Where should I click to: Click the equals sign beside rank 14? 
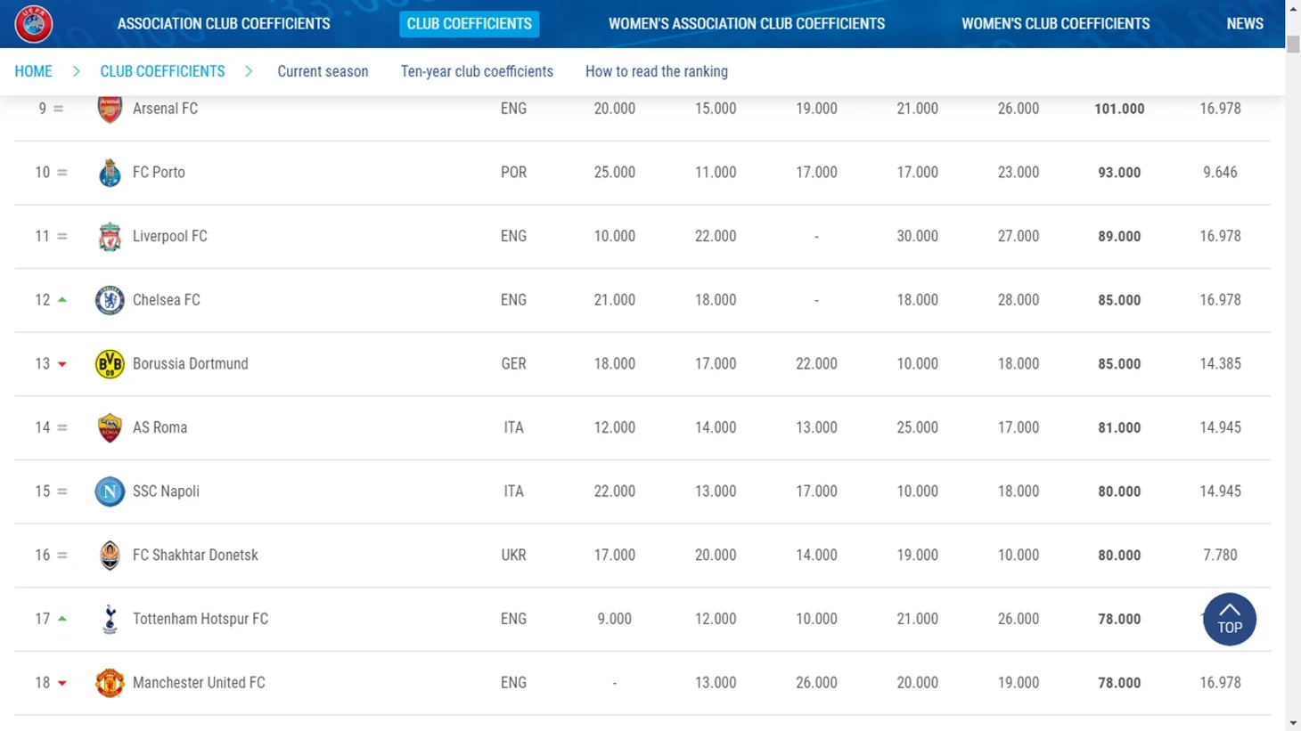click(x=62, y=428)
